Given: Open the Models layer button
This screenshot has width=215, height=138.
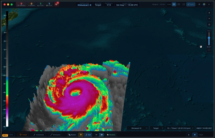Looking at the screenshot, I should pos(111,135).
